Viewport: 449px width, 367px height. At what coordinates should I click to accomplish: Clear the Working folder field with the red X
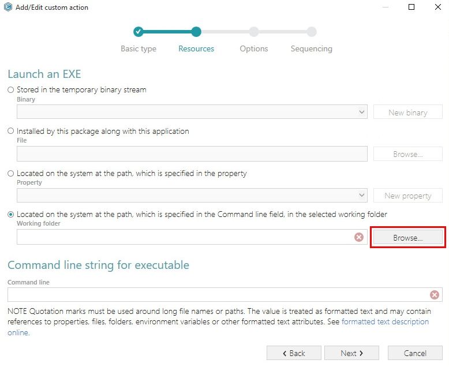[359, 237]
